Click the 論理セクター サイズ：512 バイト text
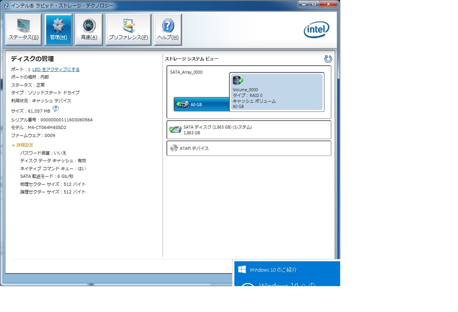Screen dimensions: 458x312 click(x=53, y=192)
